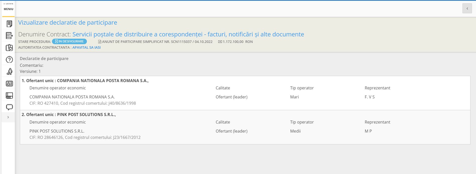Select the clipboard checkmark sidebar icon
Image resolution: width=476 pixels, height=174 pixels.
9,48
